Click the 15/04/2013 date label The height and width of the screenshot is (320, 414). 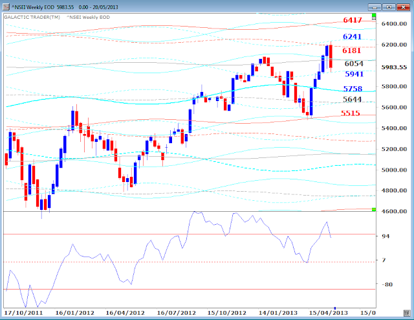point(329,313)
